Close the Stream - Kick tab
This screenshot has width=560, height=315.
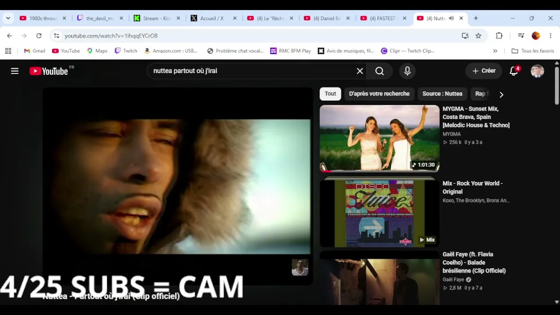pyautogui.click(x=178, y=18)
